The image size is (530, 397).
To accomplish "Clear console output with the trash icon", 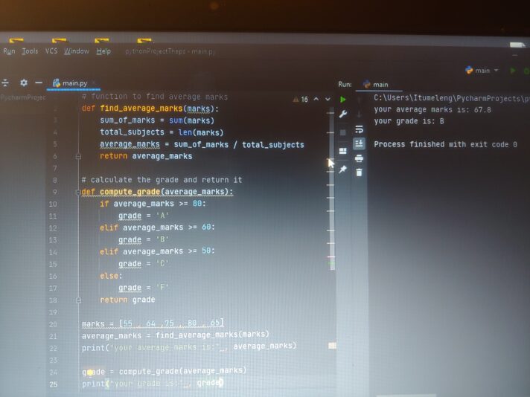I will 360,172.
